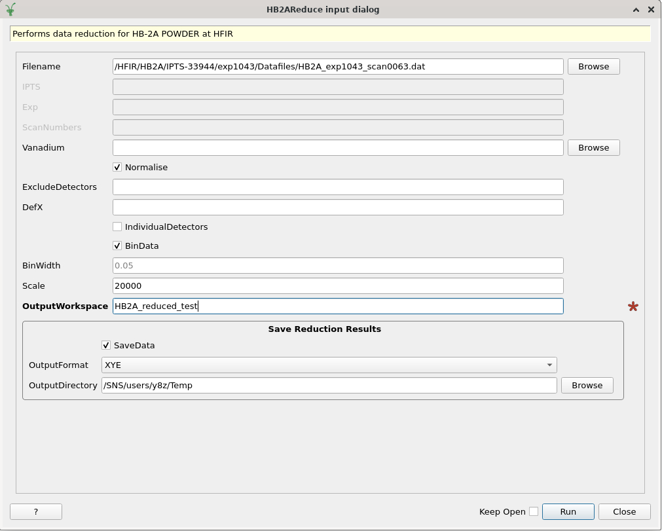Browse for a Vanadium file

point(593,148)
